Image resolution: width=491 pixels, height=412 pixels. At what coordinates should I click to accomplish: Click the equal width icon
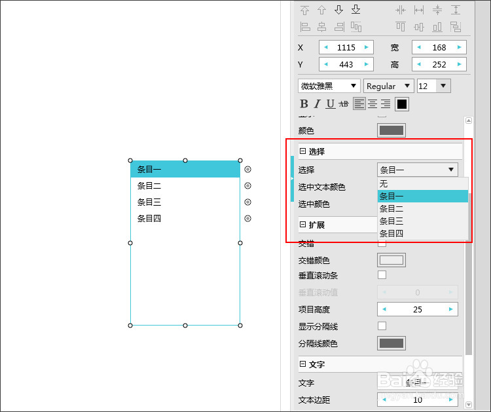419,10
